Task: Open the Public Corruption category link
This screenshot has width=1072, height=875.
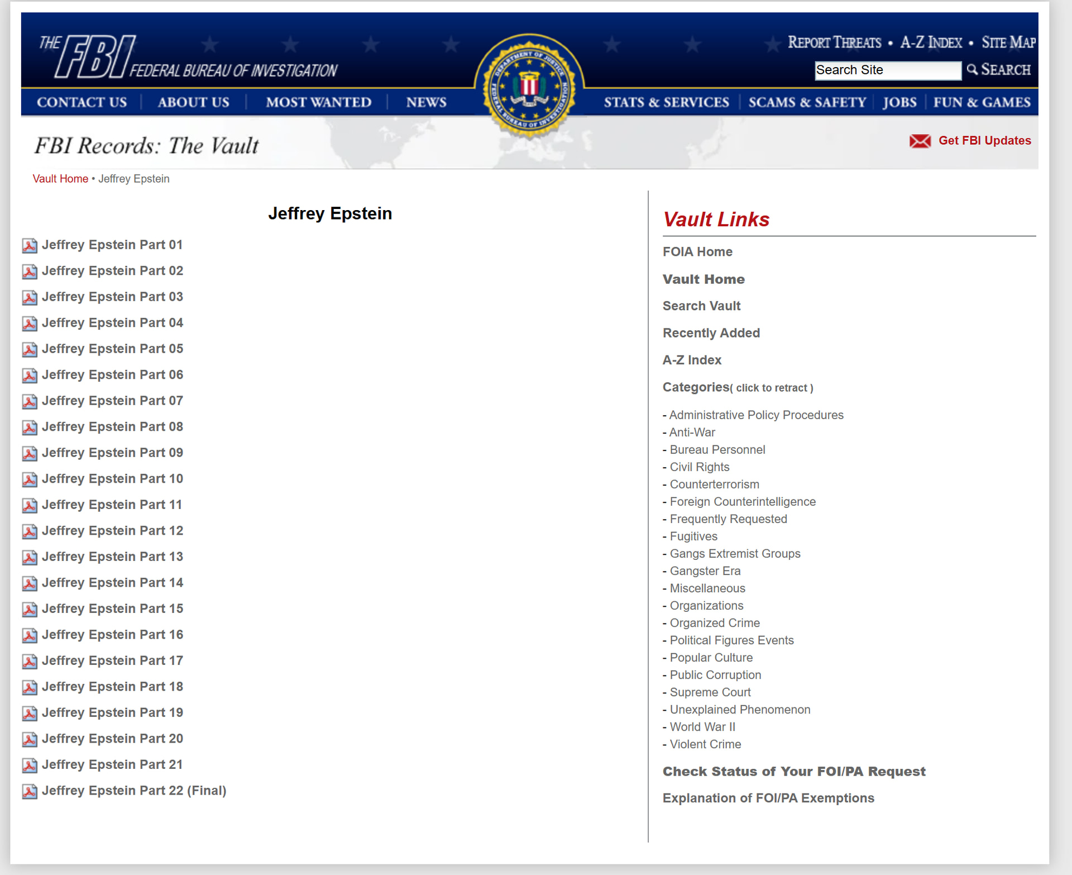Action: [x=715, y=675]
